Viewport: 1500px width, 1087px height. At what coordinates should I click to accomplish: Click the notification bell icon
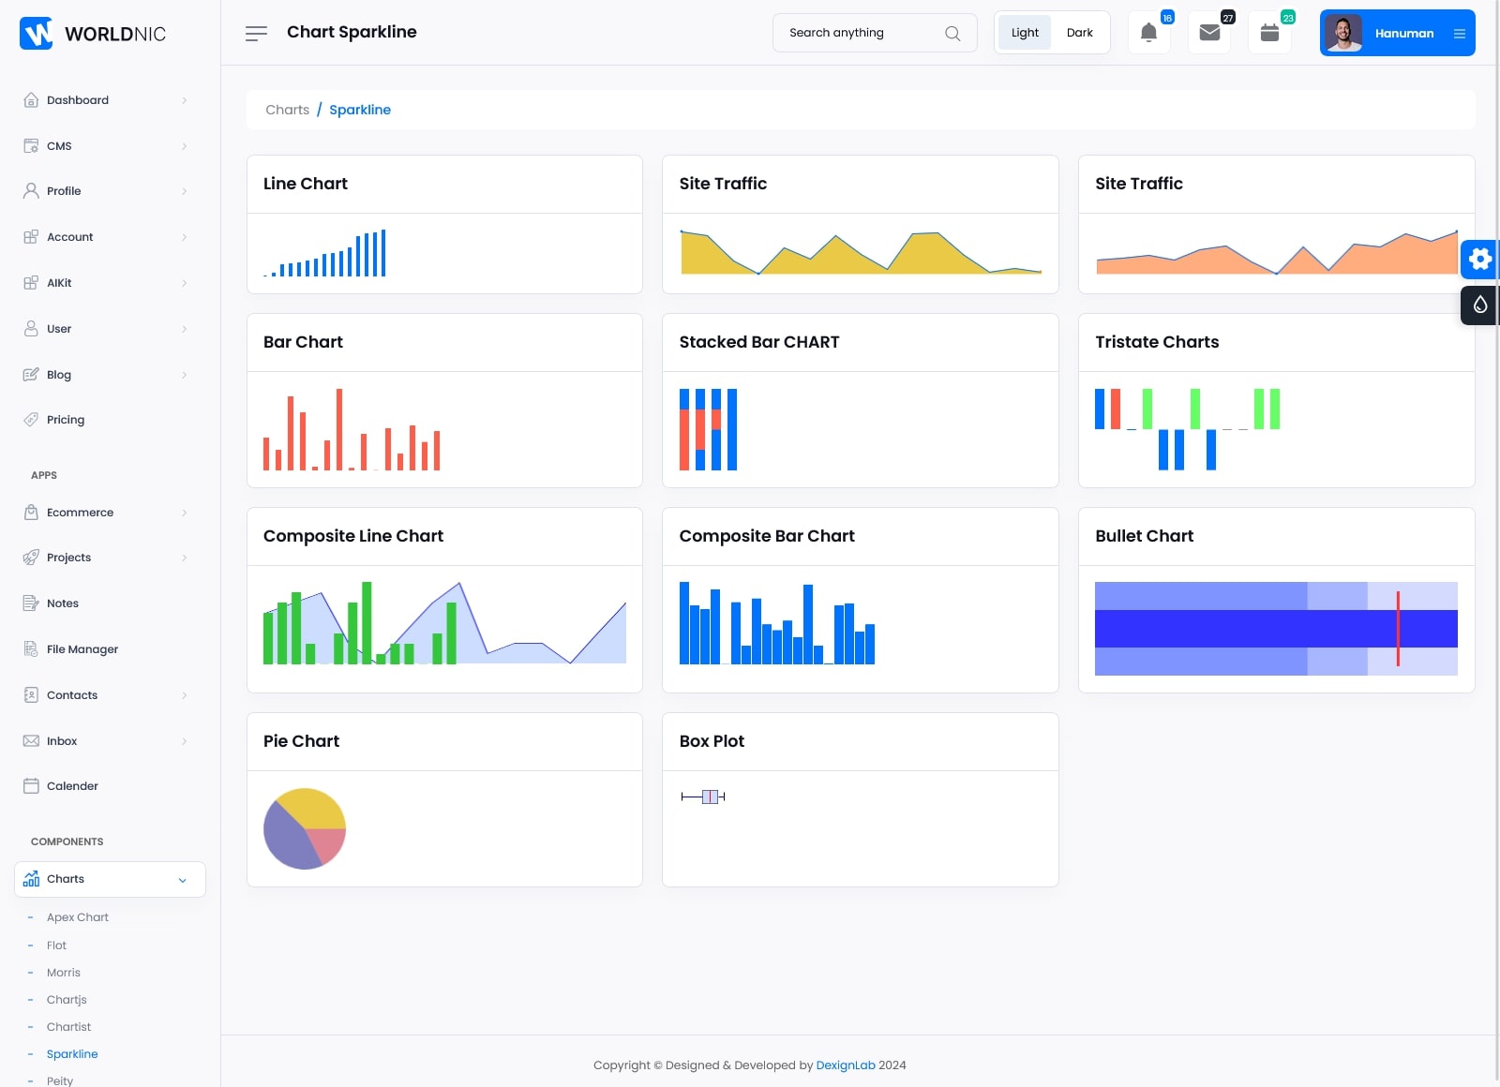[x=1148, y=33]
